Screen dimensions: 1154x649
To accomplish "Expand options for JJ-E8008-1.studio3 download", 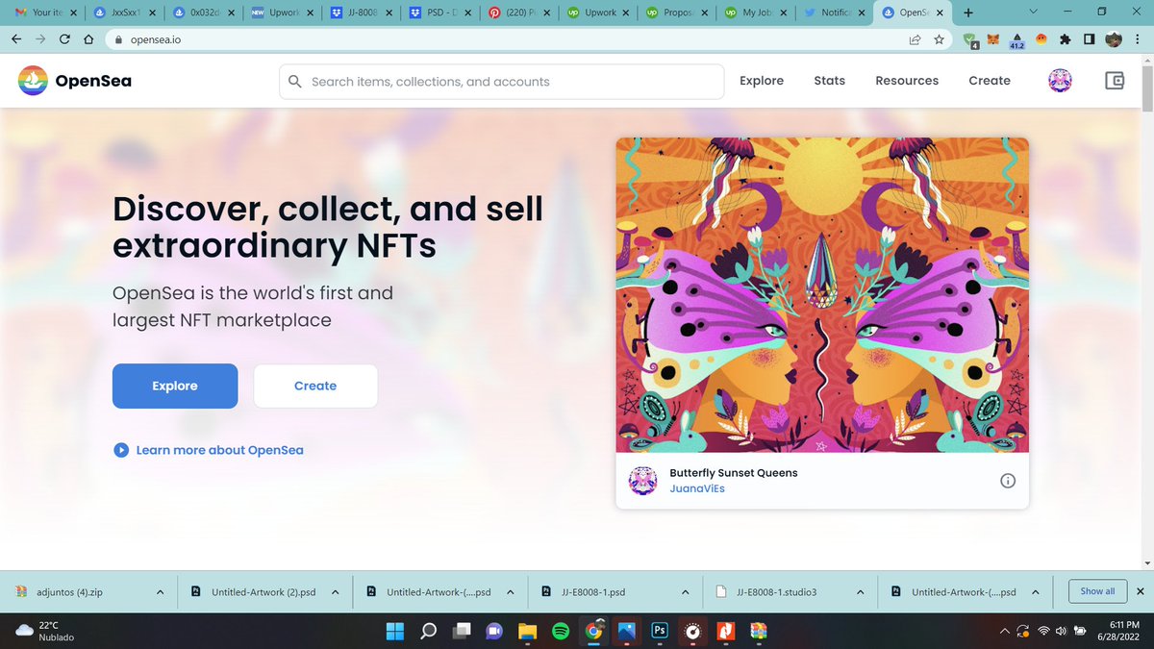I will click(x=861, y=592).
